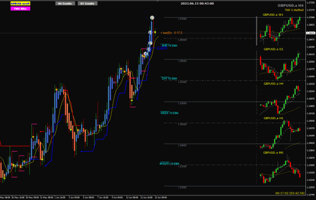Click the TMS 5-Method label
This screenshot has width=316, height=200.
tap(294, 10)
